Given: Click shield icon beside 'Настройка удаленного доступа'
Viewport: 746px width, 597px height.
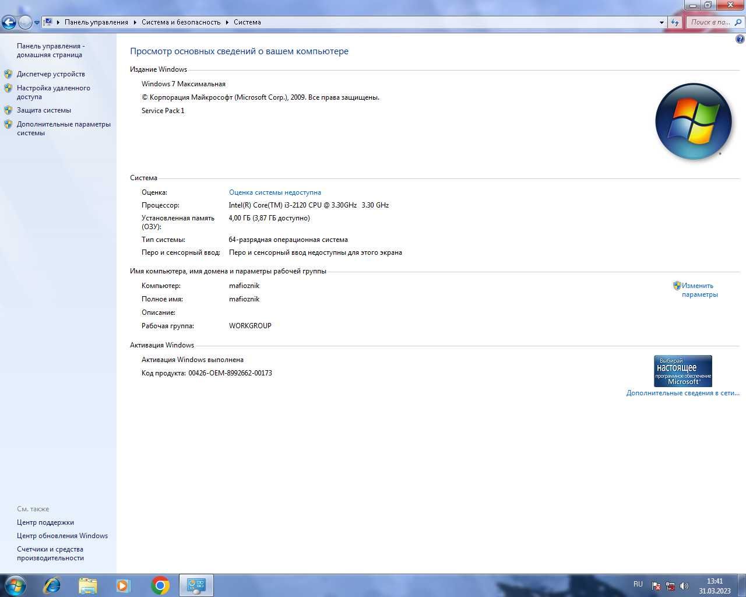Looking at the screenshot, I should click(8, 88).
